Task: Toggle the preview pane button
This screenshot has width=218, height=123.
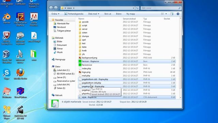Action: [172, 14]
